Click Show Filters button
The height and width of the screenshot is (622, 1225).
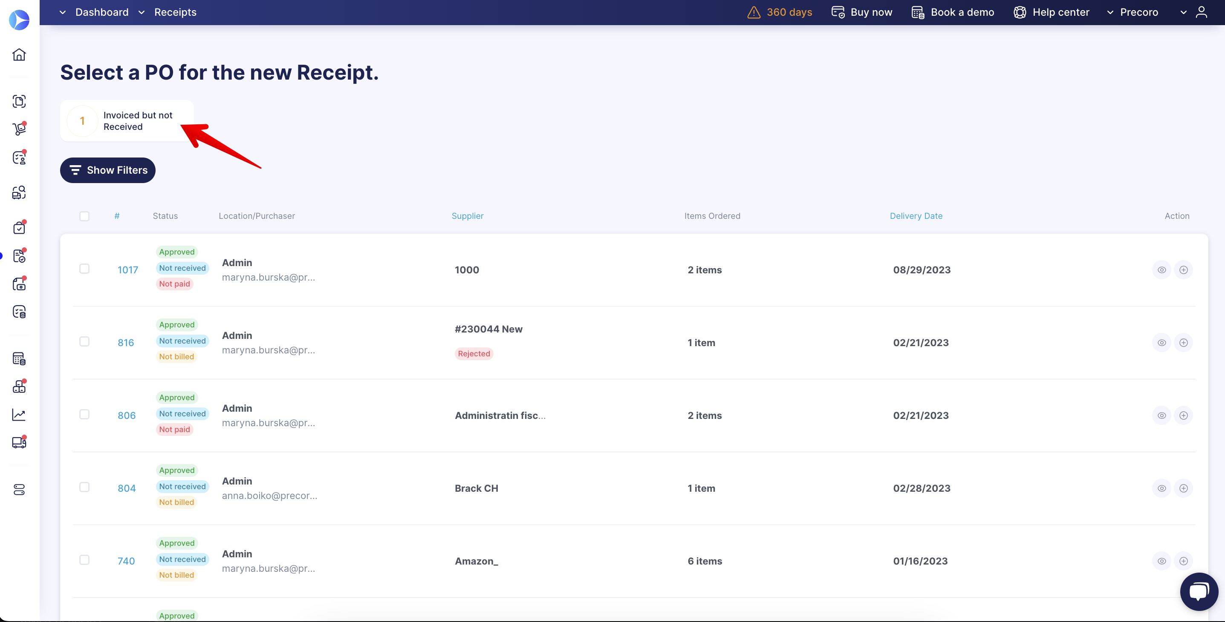pyautogui.click(x=107, y=170)
